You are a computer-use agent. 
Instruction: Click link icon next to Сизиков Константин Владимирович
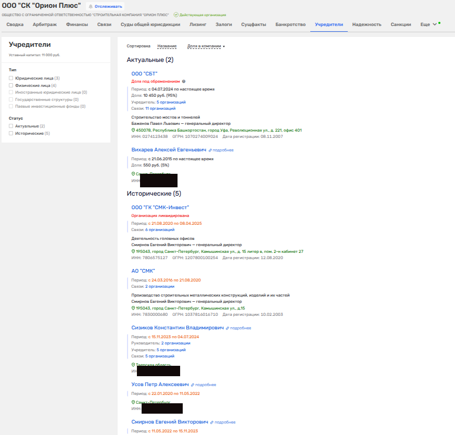coord(228,328)
